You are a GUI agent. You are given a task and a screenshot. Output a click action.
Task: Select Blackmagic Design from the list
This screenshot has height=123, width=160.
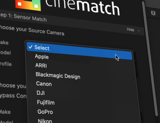click(x=58, y=76)
